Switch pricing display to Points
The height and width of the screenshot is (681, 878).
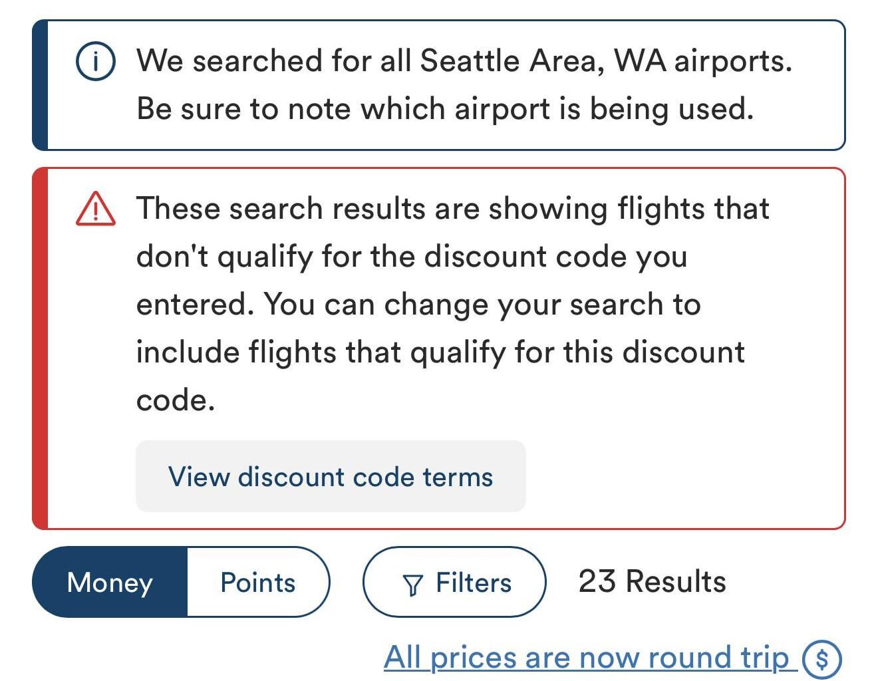coord(257,582)
